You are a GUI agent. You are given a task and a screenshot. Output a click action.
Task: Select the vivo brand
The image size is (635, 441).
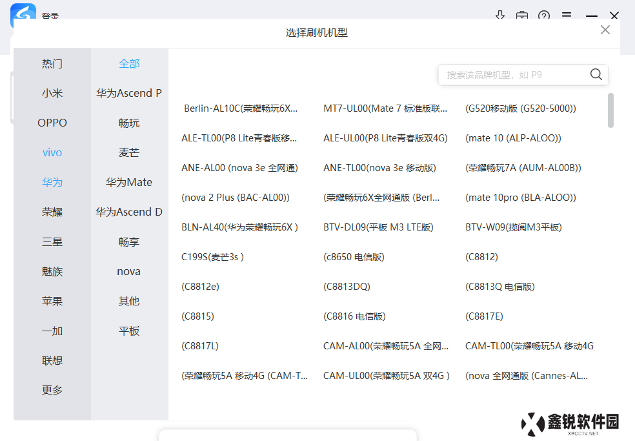click(52, 153)
